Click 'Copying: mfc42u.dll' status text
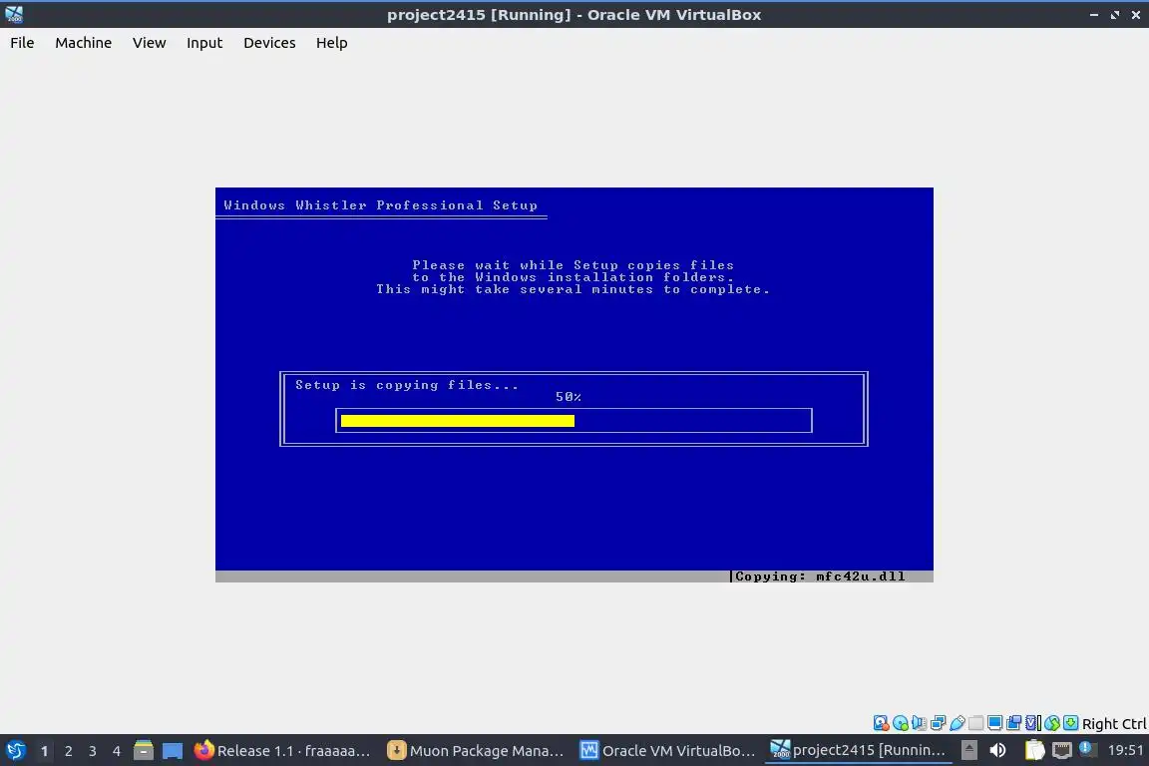Viewport: 1149px width, 766px height. 820,576
